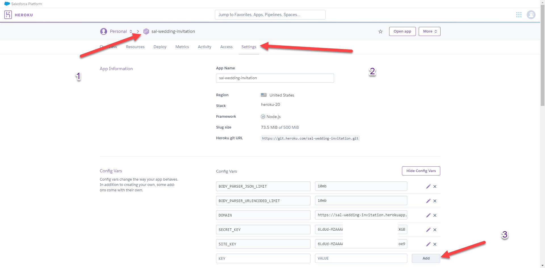Screen dimensions: 545x268
Task: Click the App Name input field
Action: coord(275,78)
